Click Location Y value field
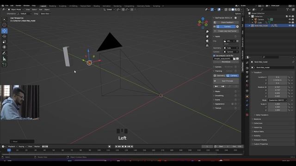 277,80
